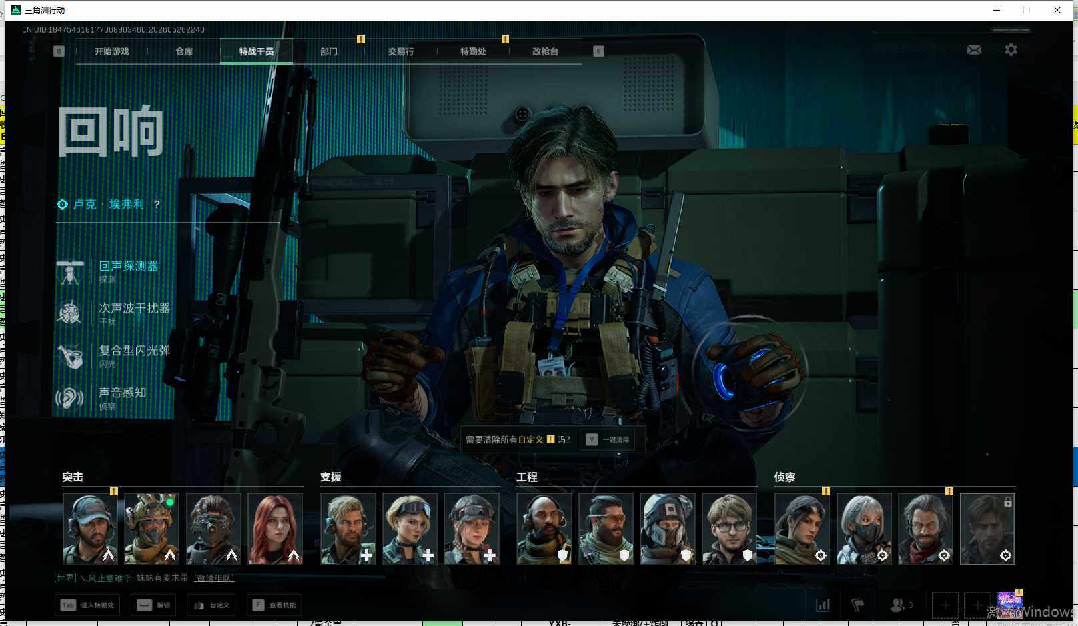Image resolution: width=1078 pixels, height=626 pixels.
Task: Open the player avatar in bottom bar
Action: [1009, 605]
